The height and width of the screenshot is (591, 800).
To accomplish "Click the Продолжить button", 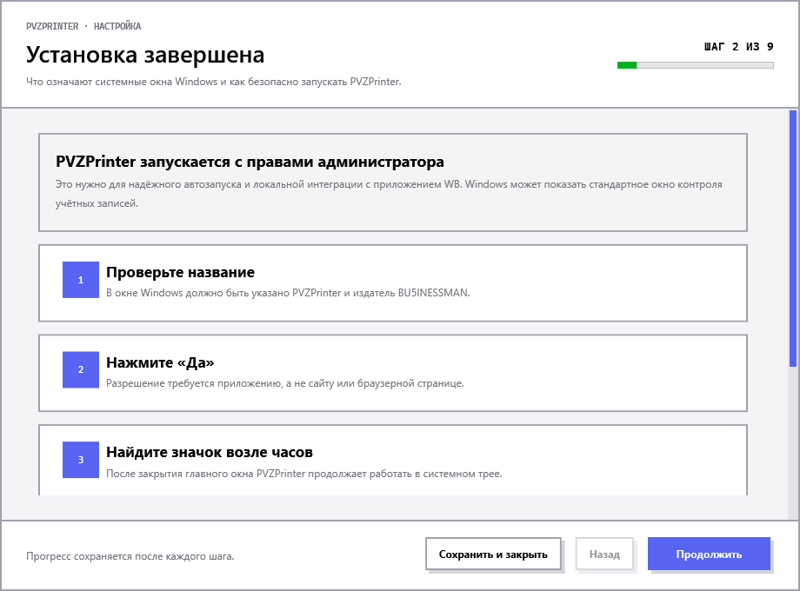I will pos(709,554).
